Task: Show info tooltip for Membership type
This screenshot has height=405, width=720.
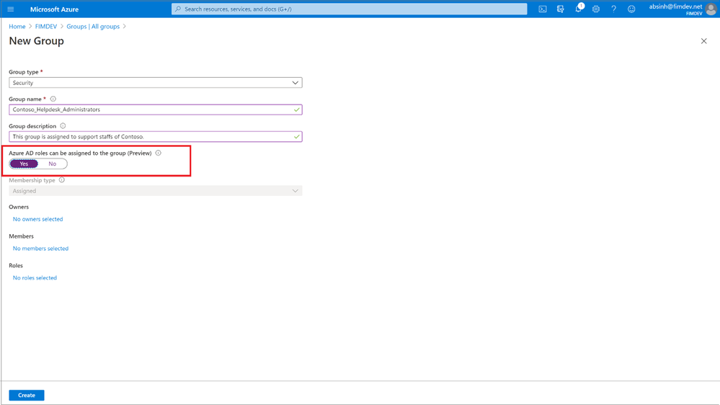Action: tap(62, 180)
